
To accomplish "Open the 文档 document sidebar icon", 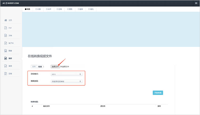I will tap(6, 35).
